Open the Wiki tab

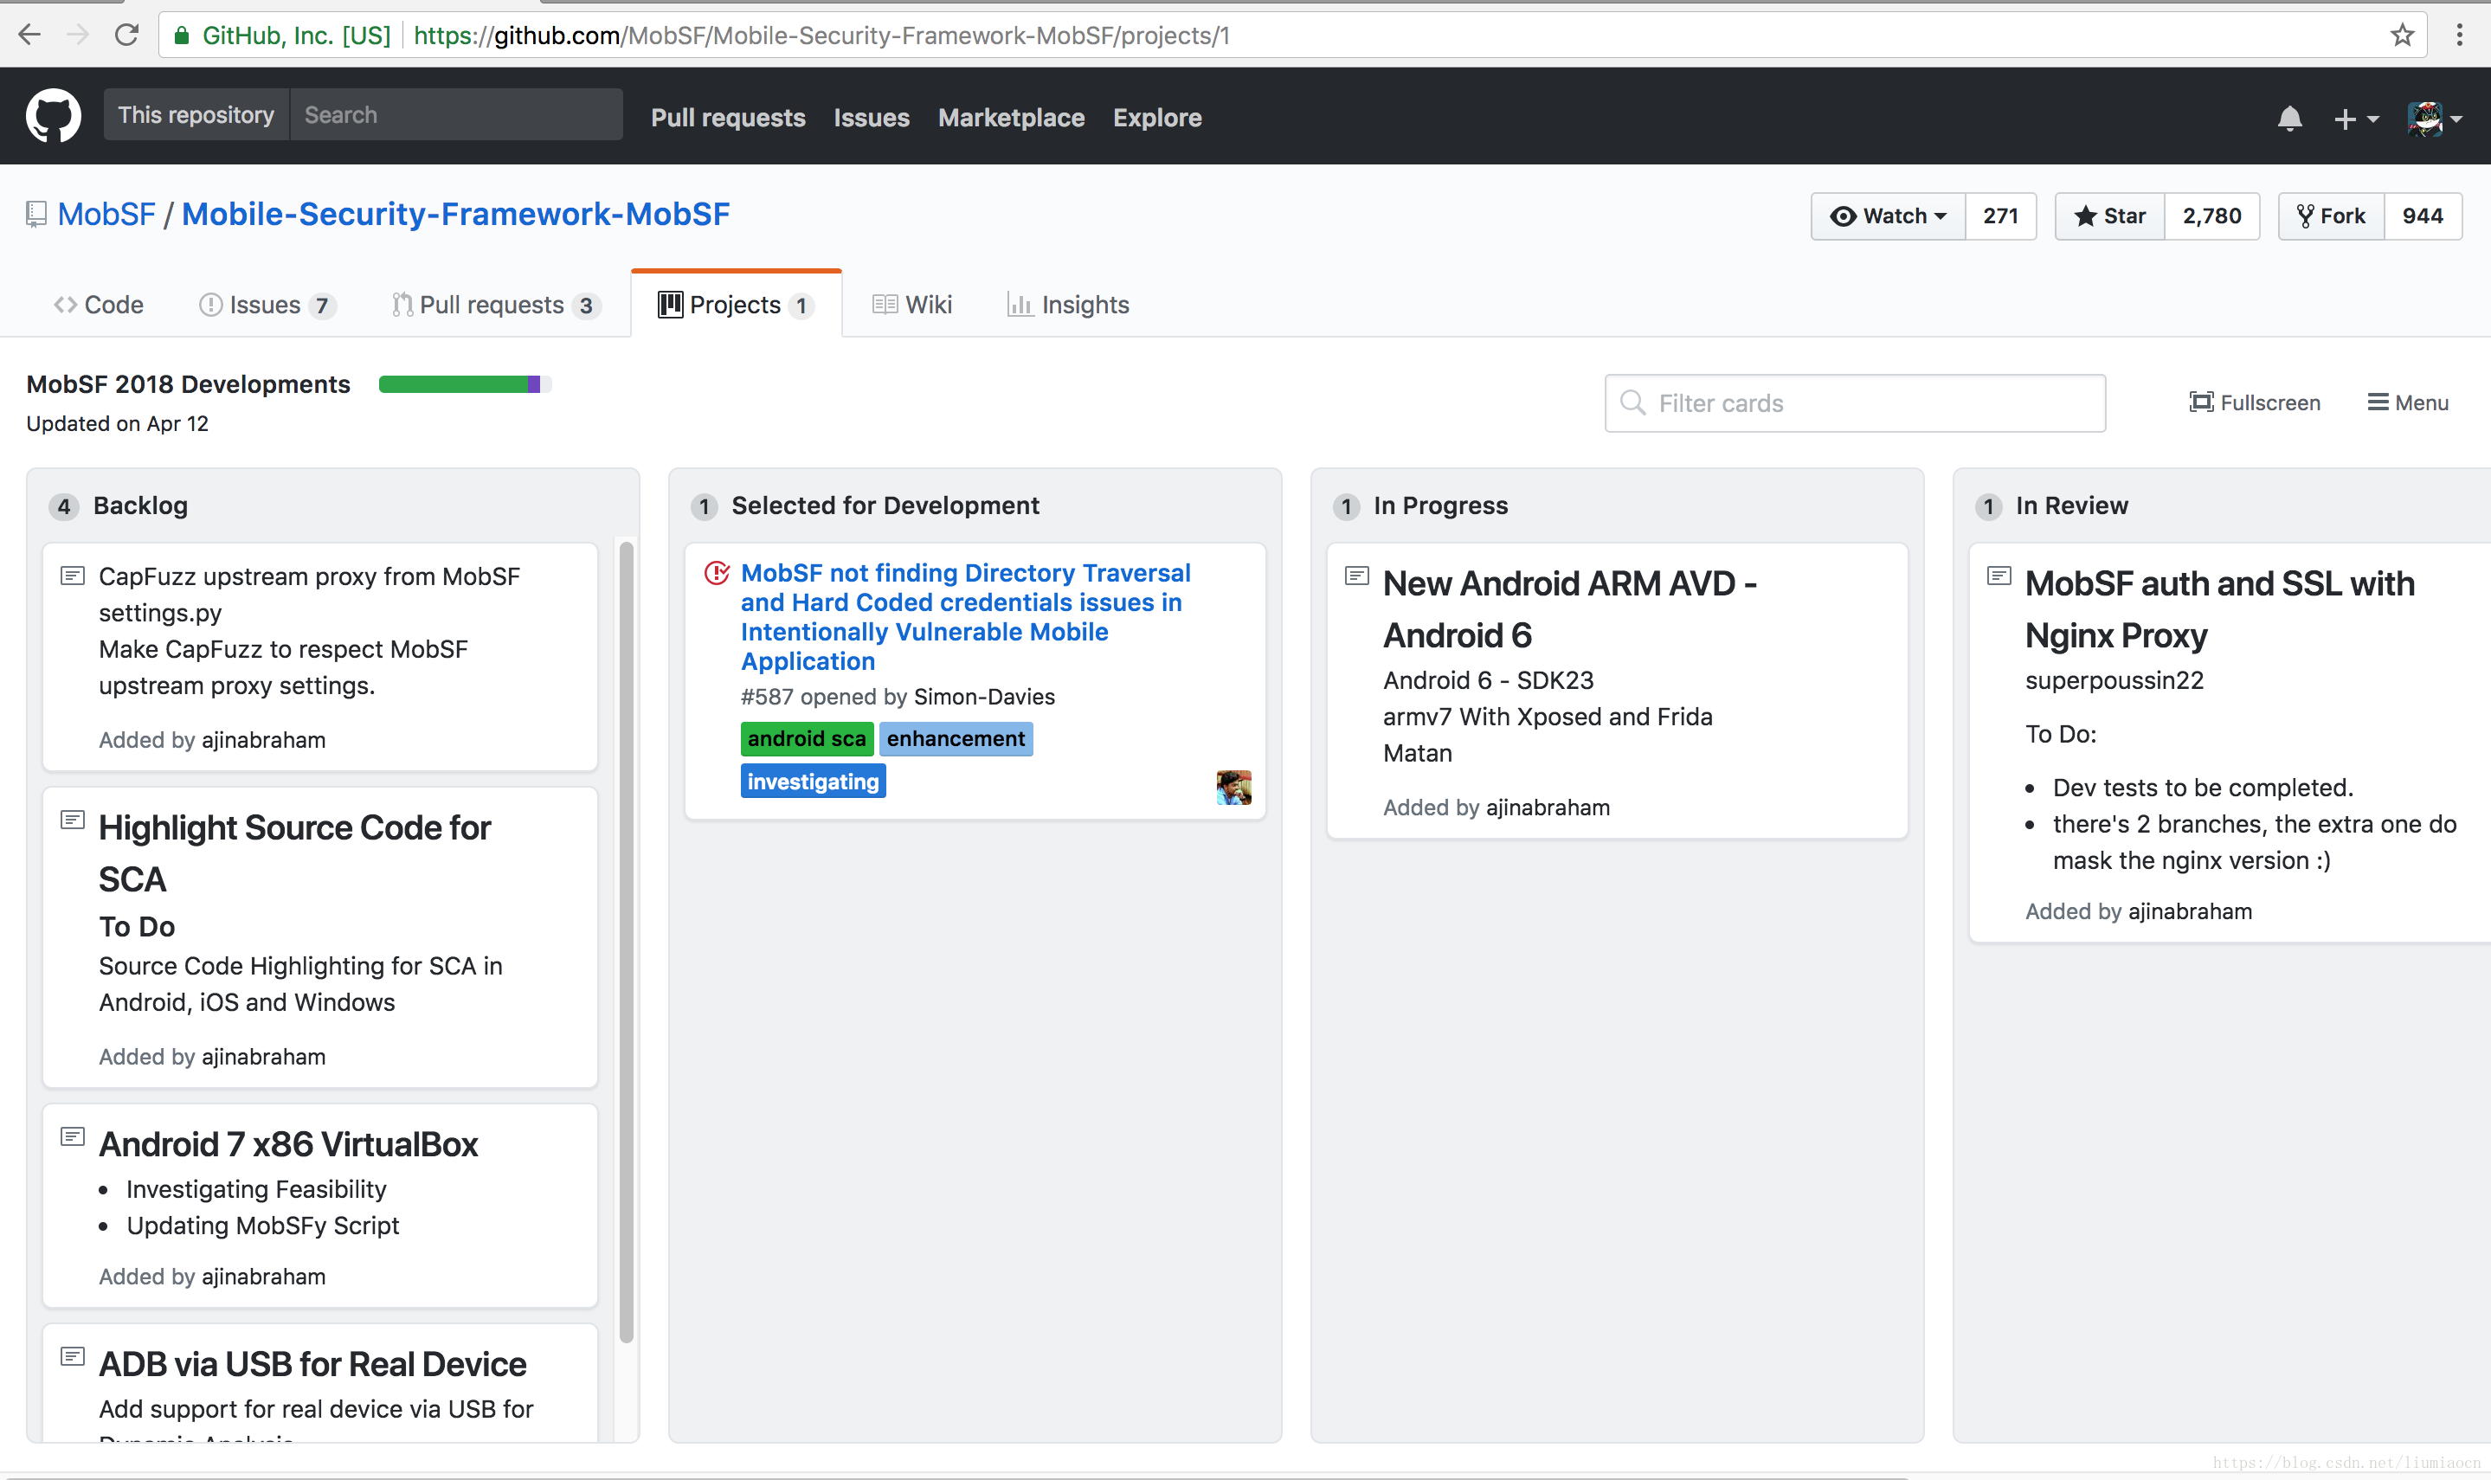point(911,304)
